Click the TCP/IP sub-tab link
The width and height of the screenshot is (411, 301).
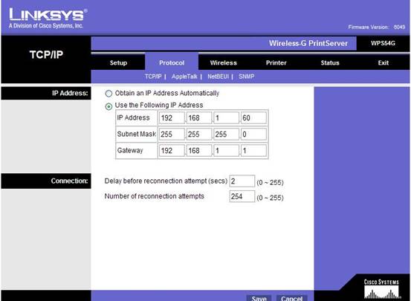153,77
